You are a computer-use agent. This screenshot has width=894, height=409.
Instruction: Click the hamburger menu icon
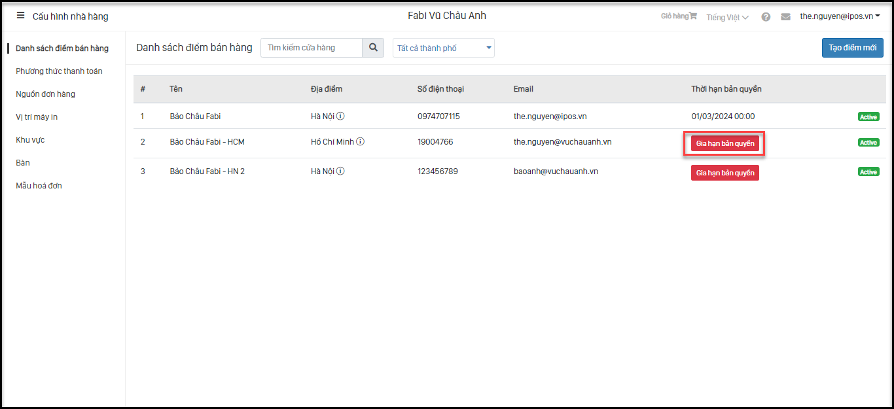[x=20, y=16]
